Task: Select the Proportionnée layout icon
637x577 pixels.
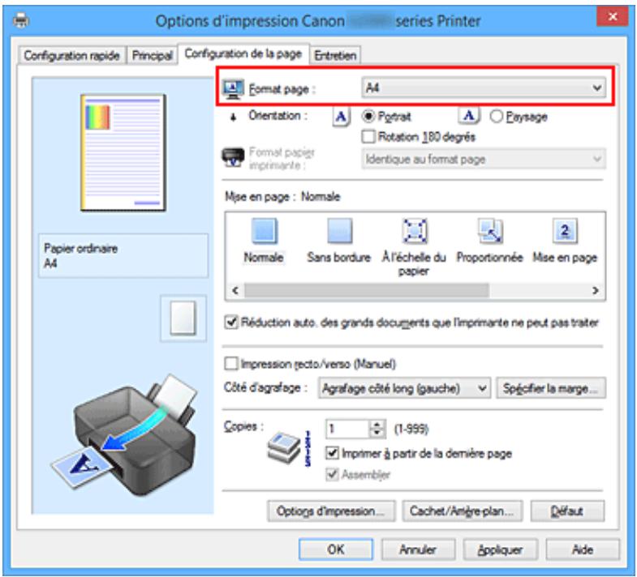Action: [x=490, y=230]
